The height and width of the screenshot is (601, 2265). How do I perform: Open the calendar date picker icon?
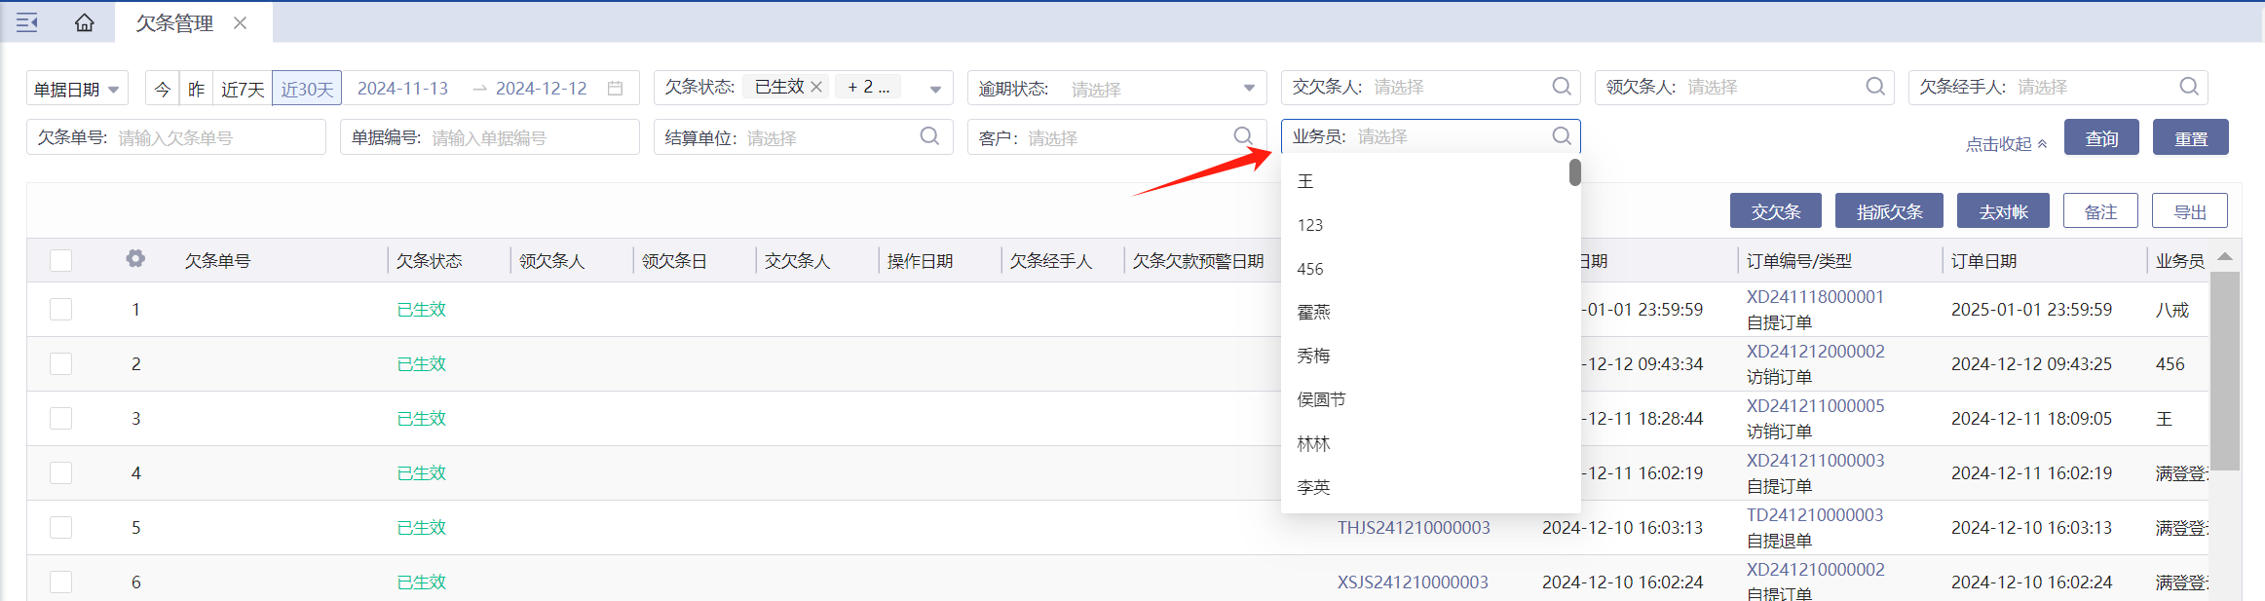[615, 89]
